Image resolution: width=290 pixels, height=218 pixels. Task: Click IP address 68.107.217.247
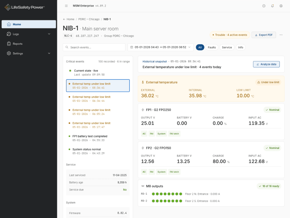coord(87,36)
